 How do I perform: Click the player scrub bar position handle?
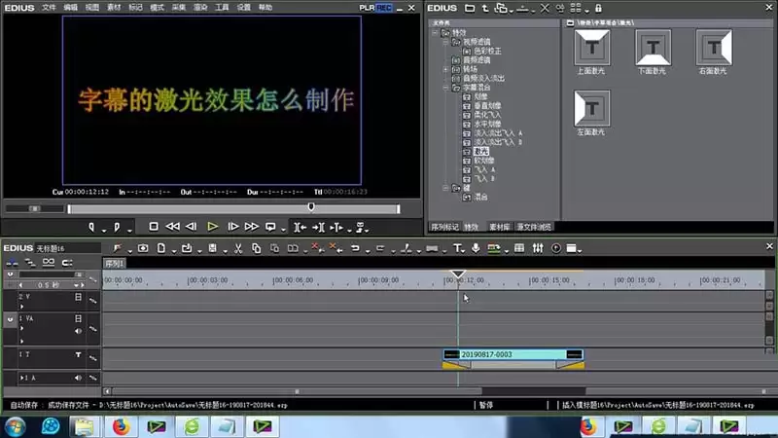311,206
